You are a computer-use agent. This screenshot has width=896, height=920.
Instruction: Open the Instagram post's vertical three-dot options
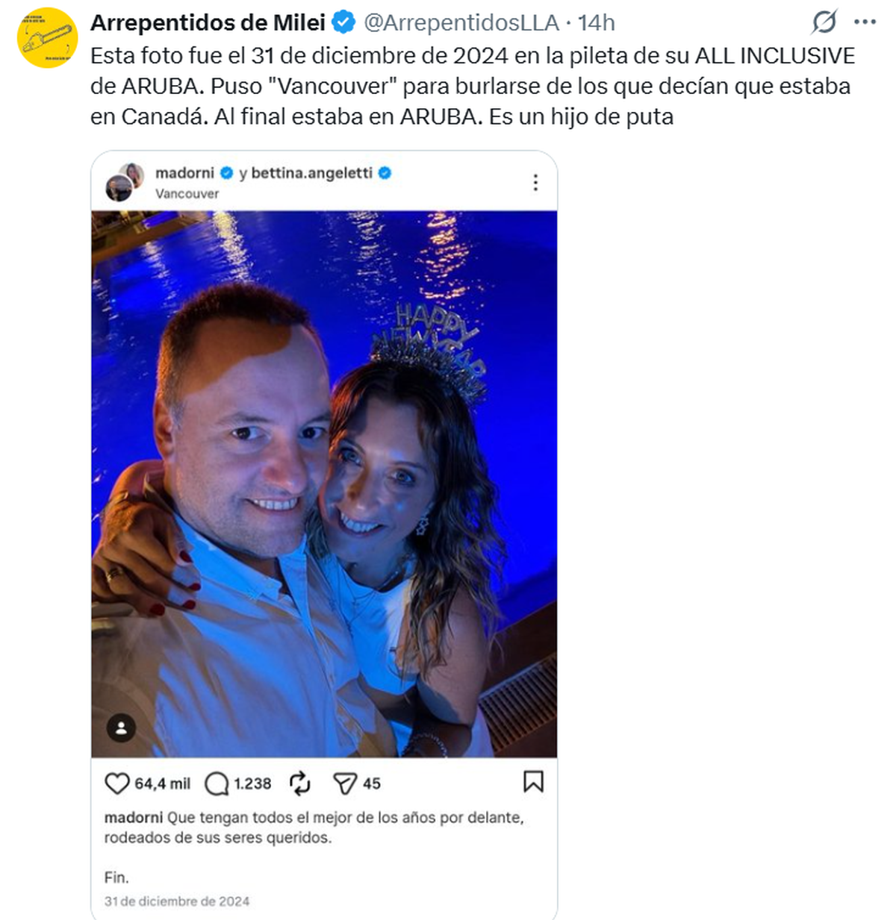click(x=535, y=183)
